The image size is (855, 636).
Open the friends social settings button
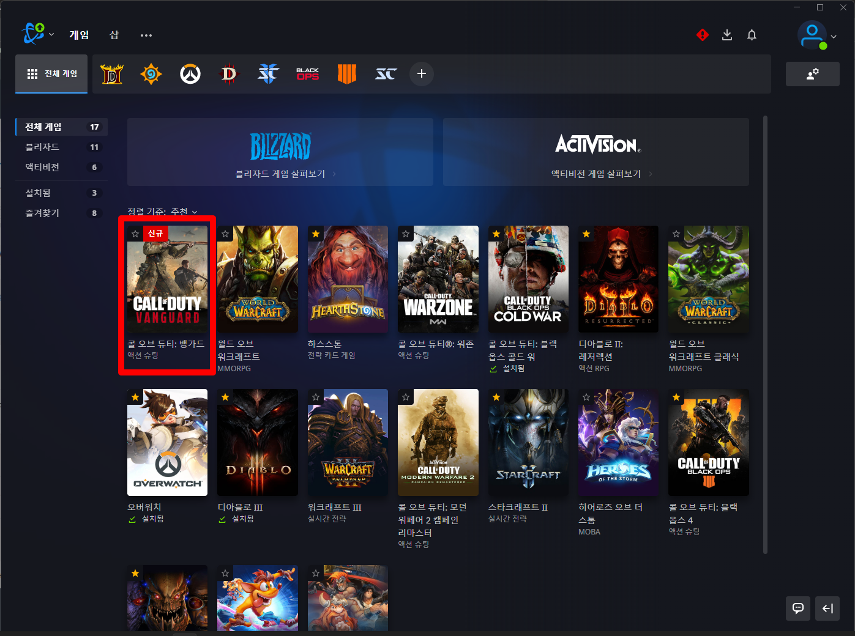813,74
